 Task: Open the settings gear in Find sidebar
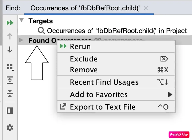point(10,128)
